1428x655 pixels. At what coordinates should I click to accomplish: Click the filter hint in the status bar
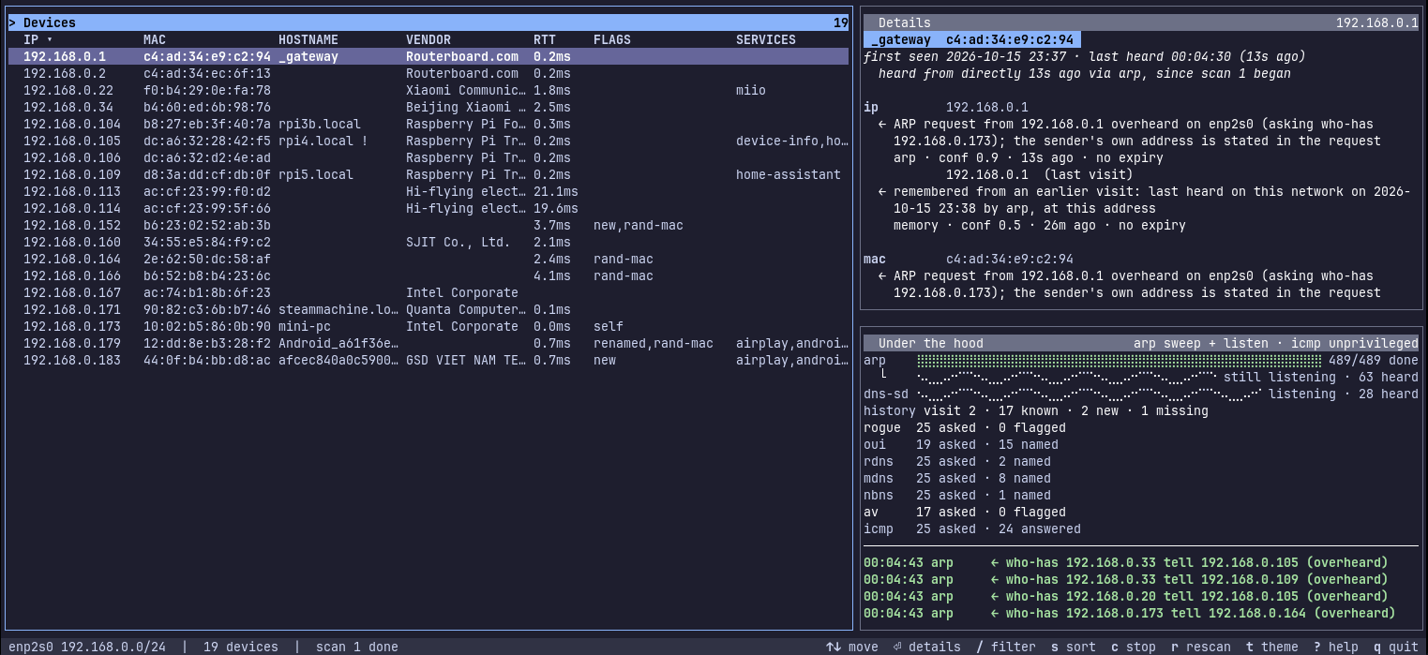pos(1006,647)
